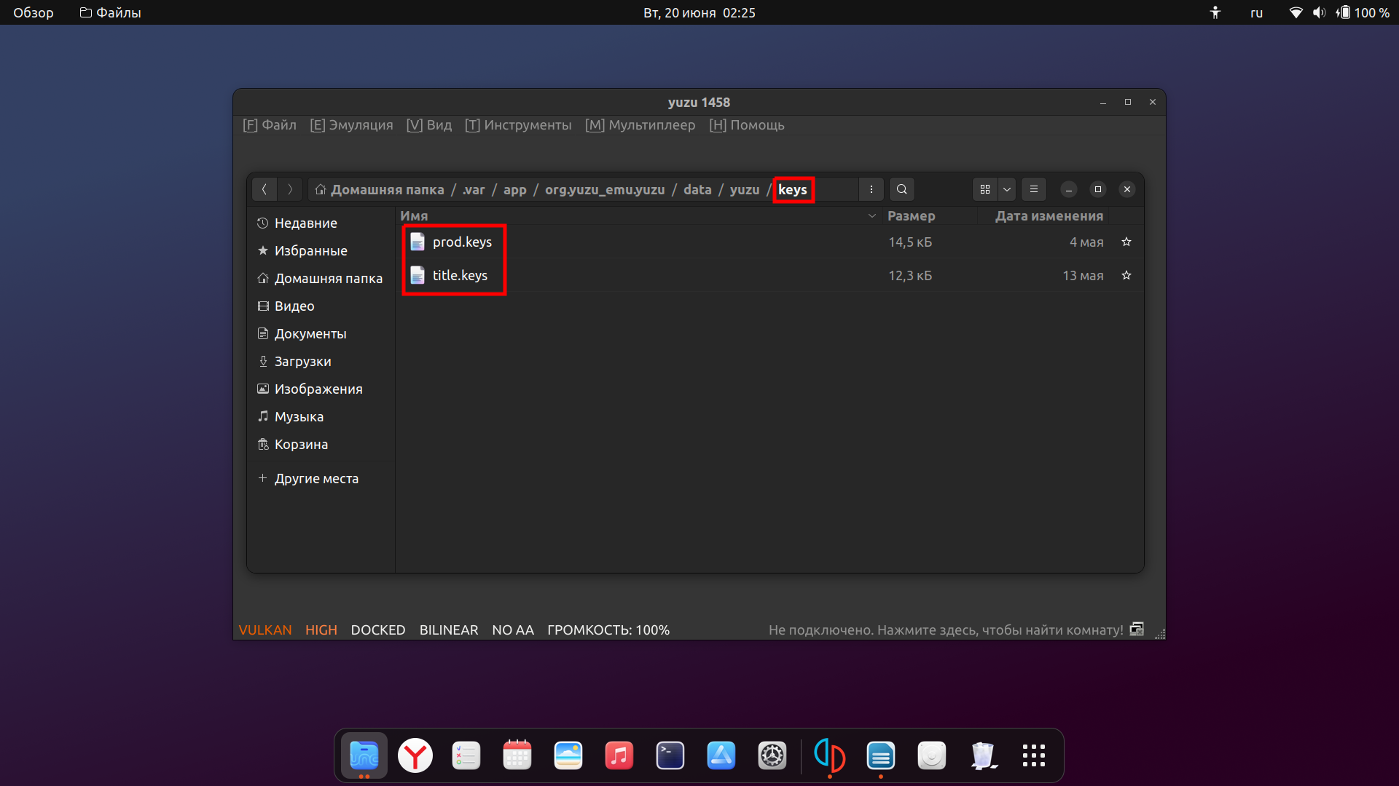The image size is (1399, 786).
Task: Open yuzu Мультиплеер menu
Action: (x=640, y=124)
